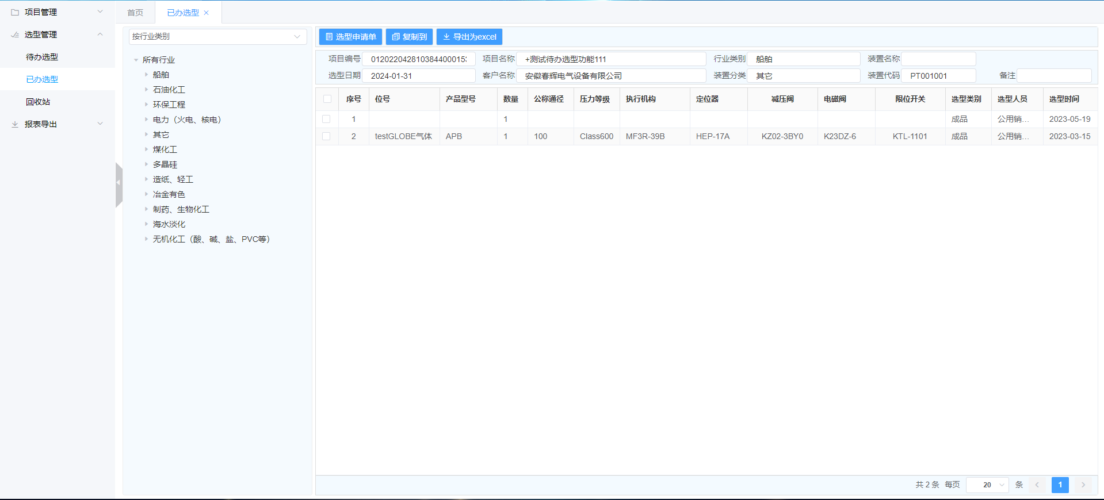The width and height of the screenshot is (1104, 500).
Task: Click the 选型管理 chart icon
Action: 15,34
